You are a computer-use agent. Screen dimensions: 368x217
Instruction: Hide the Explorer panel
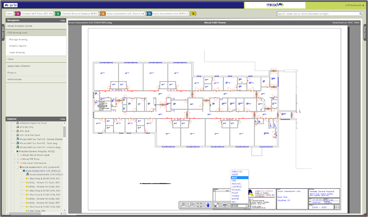[63, 119]
